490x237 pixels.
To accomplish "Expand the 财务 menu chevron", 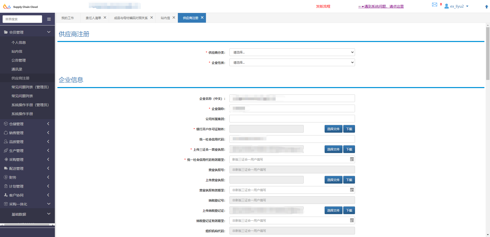I will pyautogui.click(x=48, y=177).
